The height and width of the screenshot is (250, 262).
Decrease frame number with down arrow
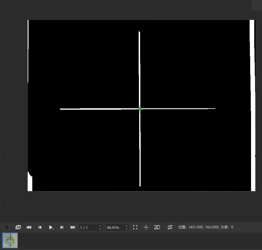(x=100, y=229)
